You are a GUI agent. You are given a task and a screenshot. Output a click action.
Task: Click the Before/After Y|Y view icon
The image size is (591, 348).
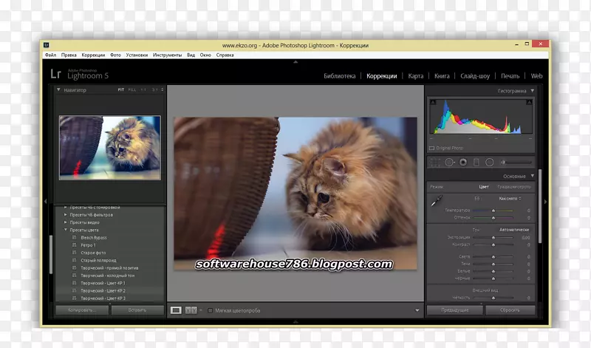[191, 310]
